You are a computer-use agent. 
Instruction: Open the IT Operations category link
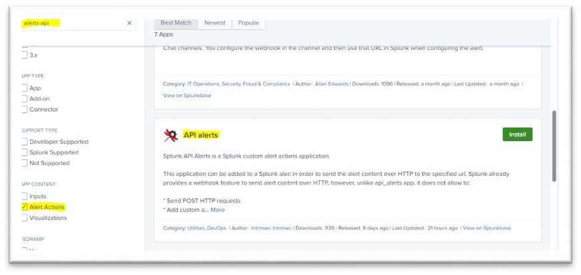pyautogui.click(x=203, y=84)
